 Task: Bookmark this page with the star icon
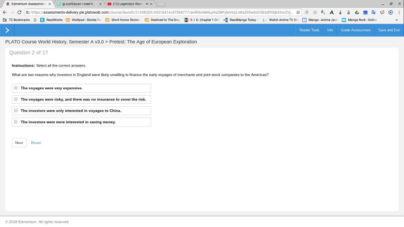click(x=298, y=12)
